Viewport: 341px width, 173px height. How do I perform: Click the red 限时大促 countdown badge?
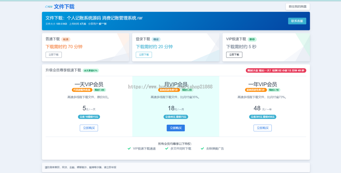pos(276,70)
